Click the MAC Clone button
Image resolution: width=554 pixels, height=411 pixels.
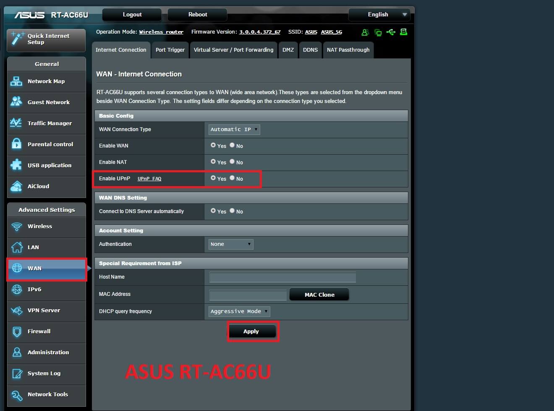click(x=319, y=295)
